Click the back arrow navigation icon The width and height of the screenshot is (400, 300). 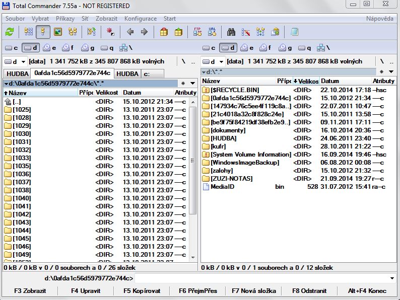130,32
